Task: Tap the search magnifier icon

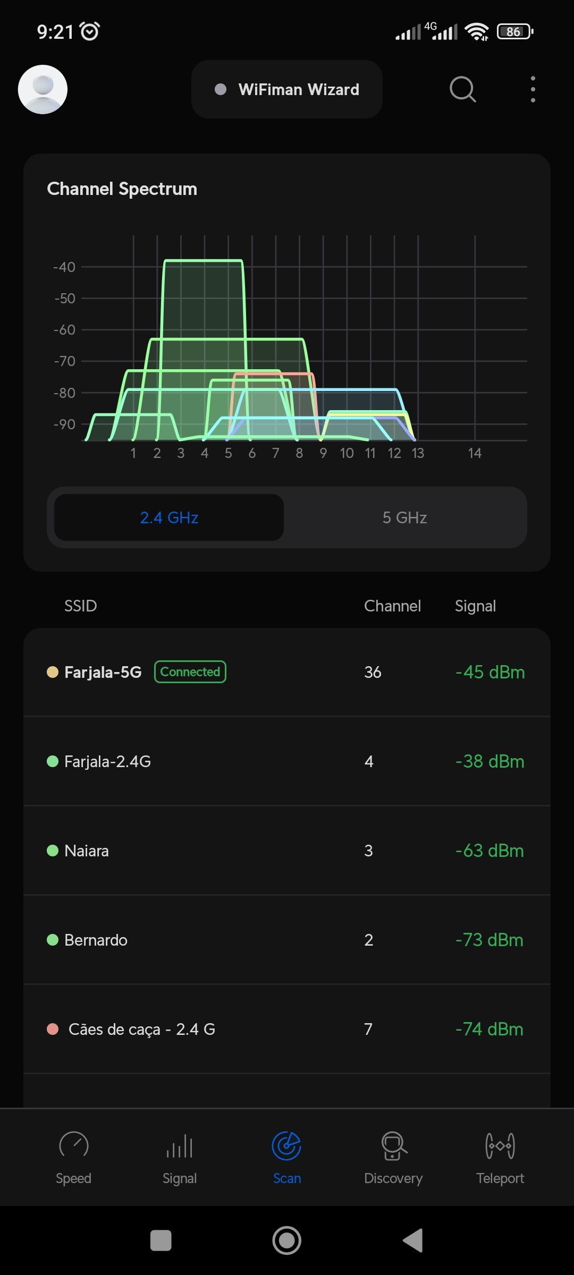Action: click(x=462, y=89)
